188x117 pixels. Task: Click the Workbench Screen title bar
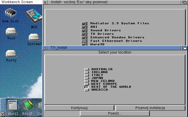pos(21,2)
